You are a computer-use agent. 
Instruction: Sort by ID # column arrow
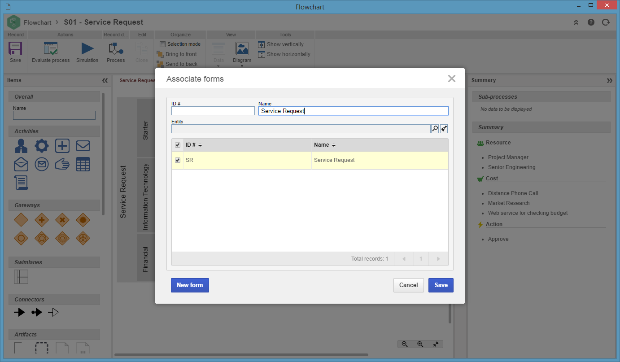(200, 145)
